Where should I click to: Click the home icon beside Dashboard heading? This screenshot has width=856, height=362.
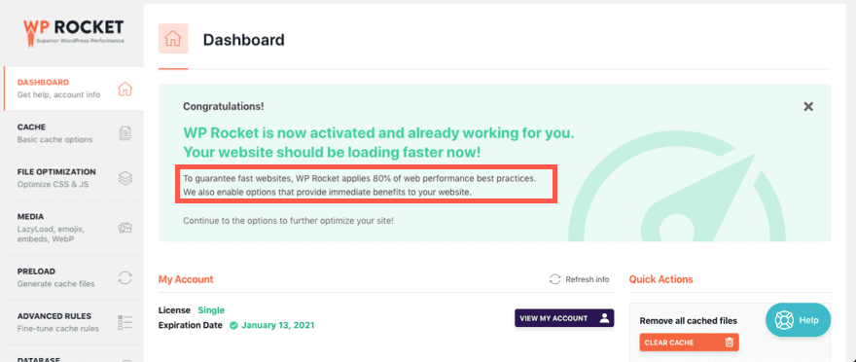(x=173, y=39)
